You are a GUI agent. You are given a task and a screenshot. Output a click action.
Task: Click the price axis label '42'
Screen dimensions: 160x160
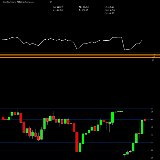click(152, 119)
